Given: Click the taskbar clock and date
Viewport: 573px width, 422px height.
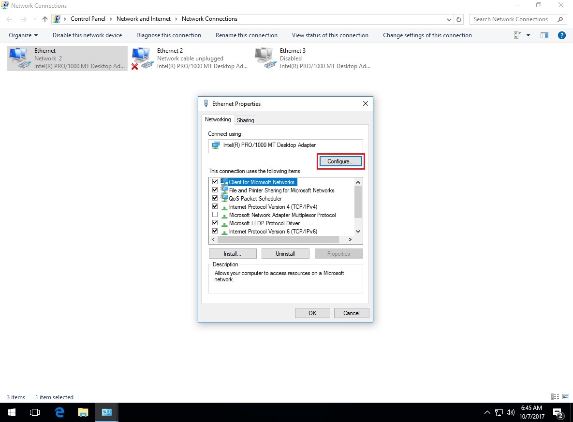Looking at the screenshot, I should (x=532, y=412).
